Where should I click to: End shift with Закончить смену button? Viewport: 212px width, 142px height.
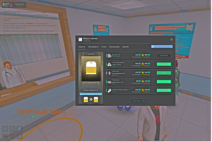point(140,101)
